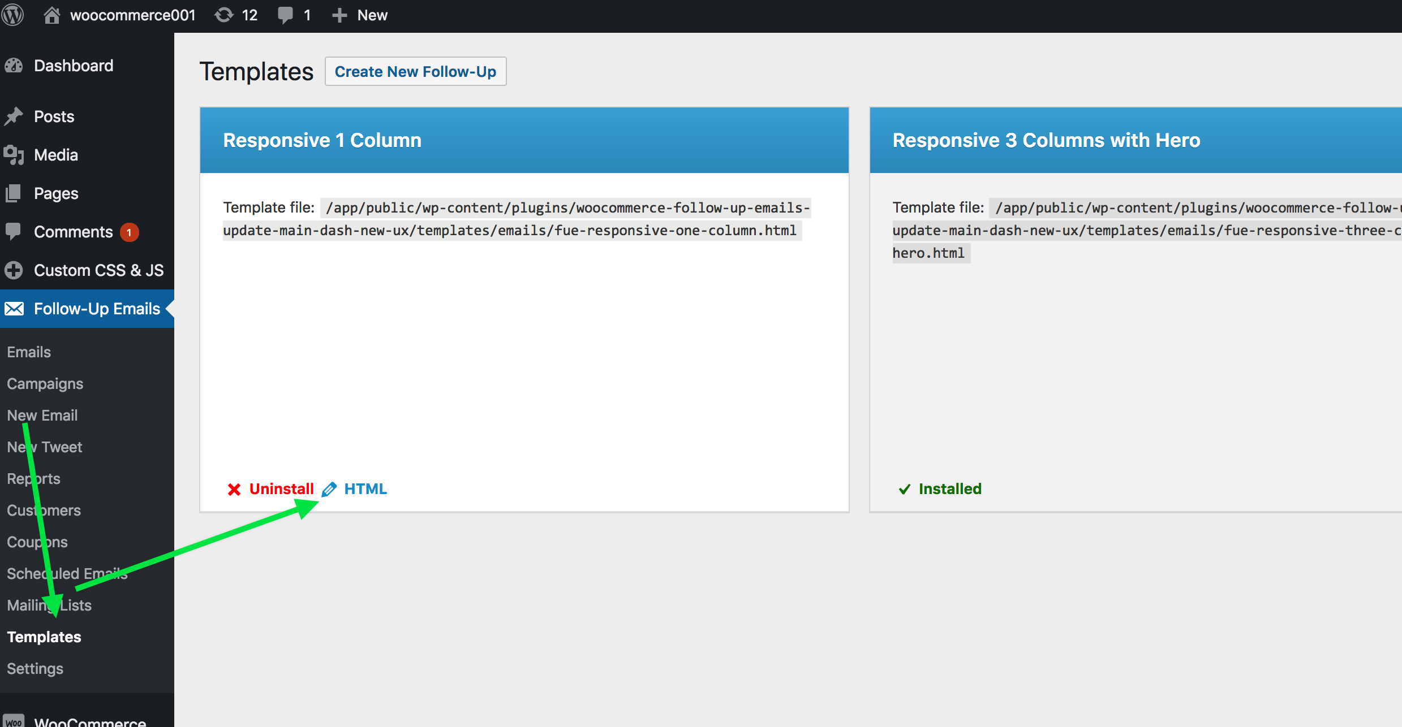This screenshot has height=727, width=1402.
Task: Open Follow-Up Emails Settings submenu
Action: pos(35,669)
